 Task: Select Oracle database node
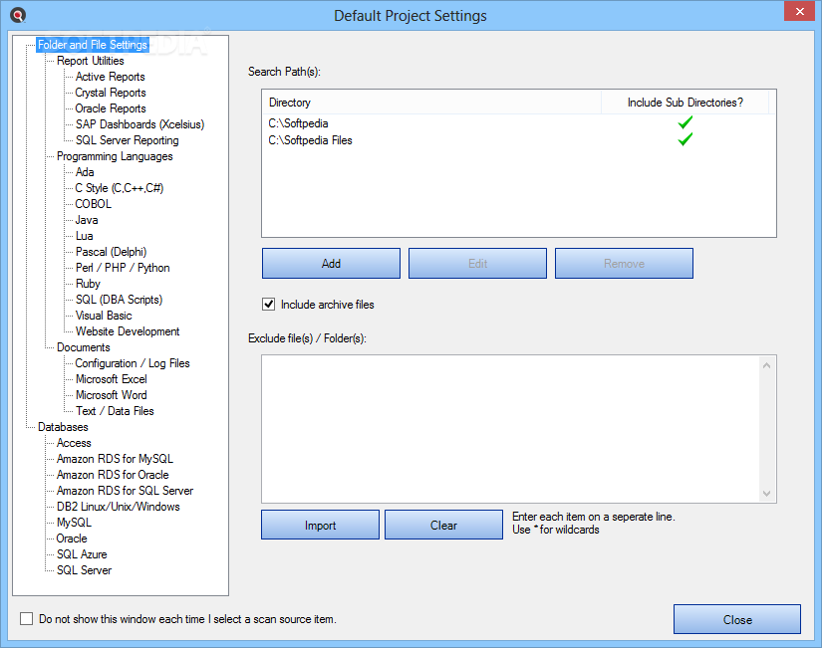pos(72,539)
